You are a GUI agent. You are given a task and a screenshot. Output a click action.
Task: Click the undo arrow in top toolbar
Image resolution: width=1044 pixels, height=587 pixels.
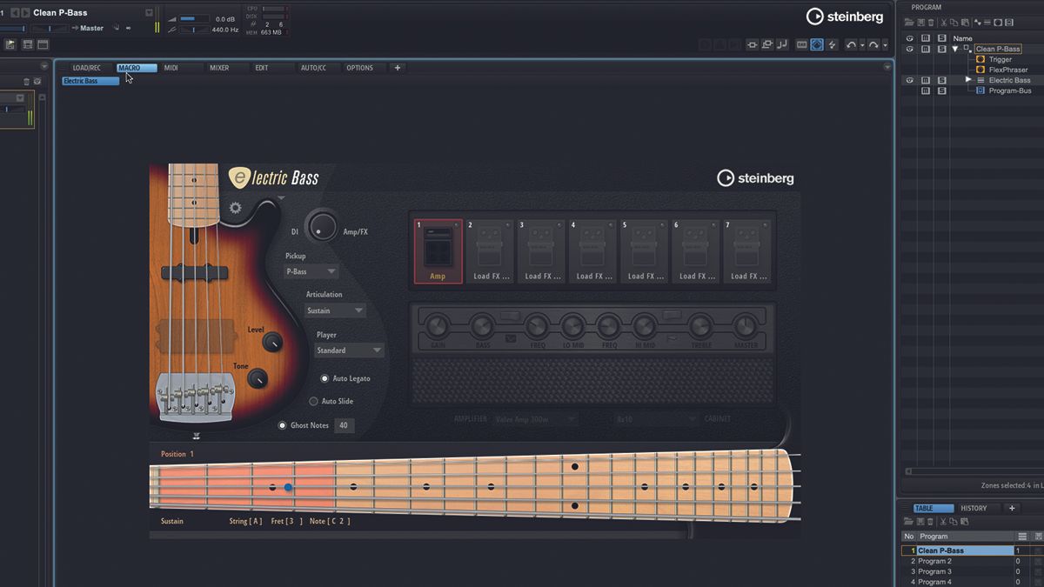pyautogui.click(x=852, y=44)
